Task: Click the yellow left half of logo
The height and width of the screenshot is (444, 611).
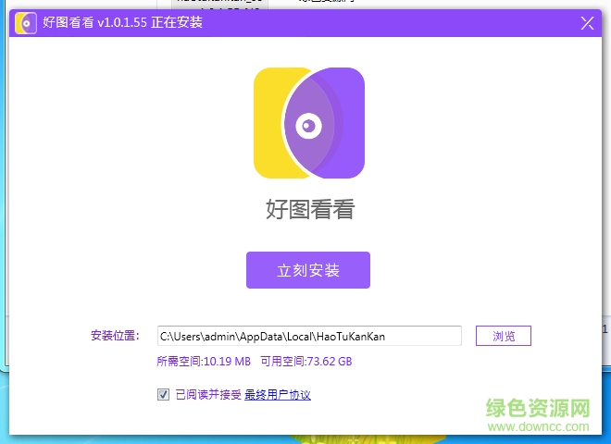Action: [x=269, y=123]
